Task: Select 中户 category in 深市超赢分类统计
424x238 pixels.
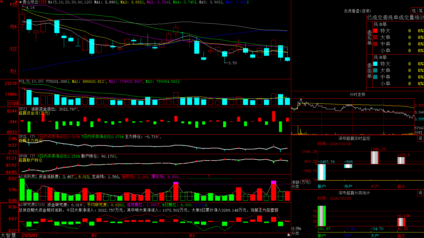Action: 348,235
